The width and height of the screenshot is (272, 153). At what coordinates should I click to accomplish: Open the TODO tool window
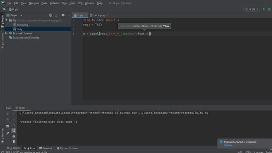[14, 148]
